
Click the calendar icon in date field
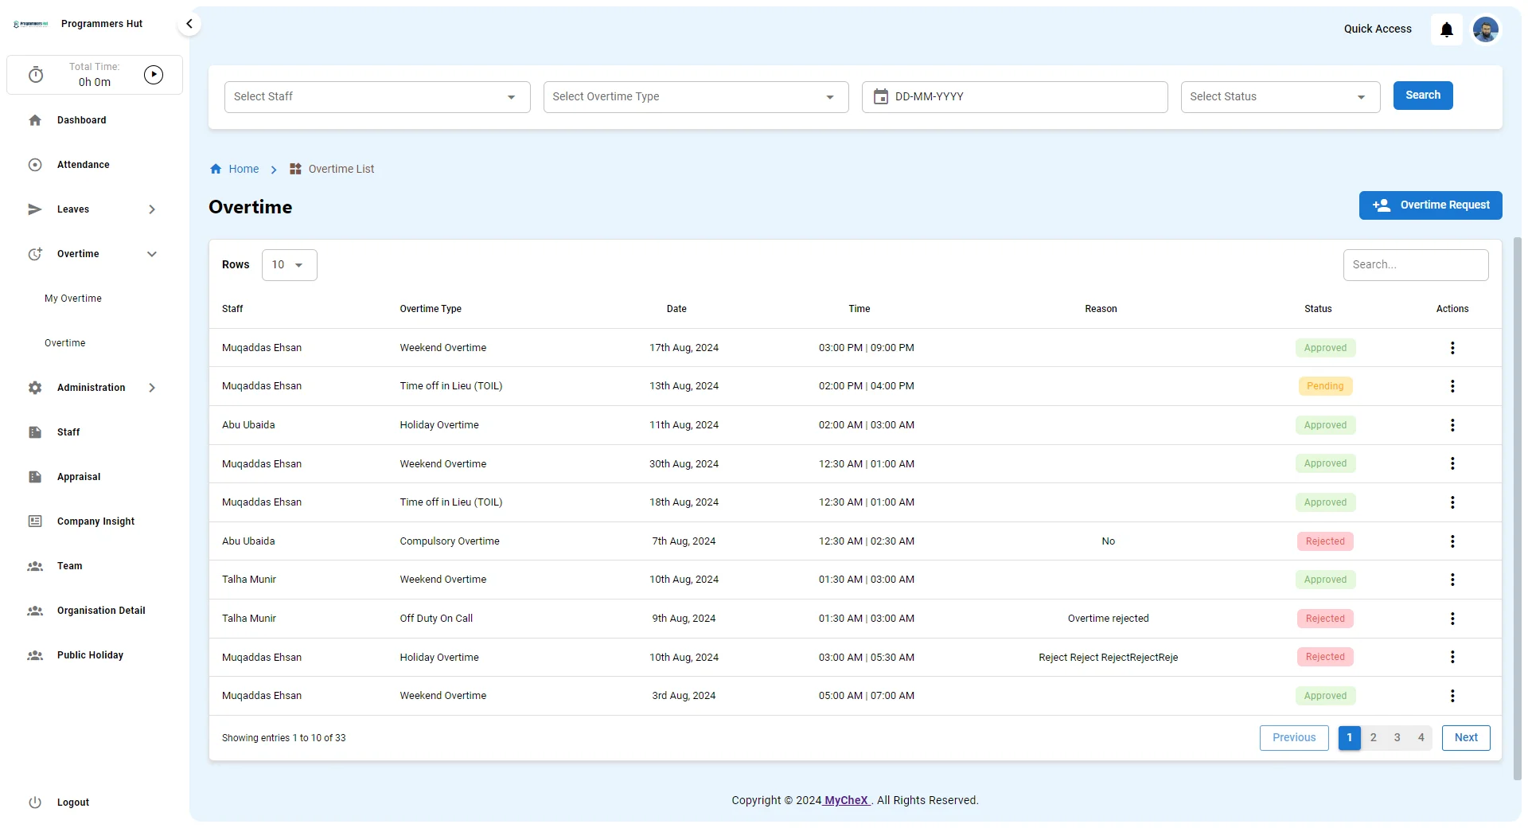click(881, 96)
